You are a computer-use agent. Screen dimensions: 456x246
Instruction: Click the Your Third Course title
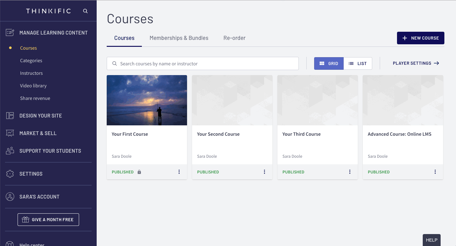302,134
